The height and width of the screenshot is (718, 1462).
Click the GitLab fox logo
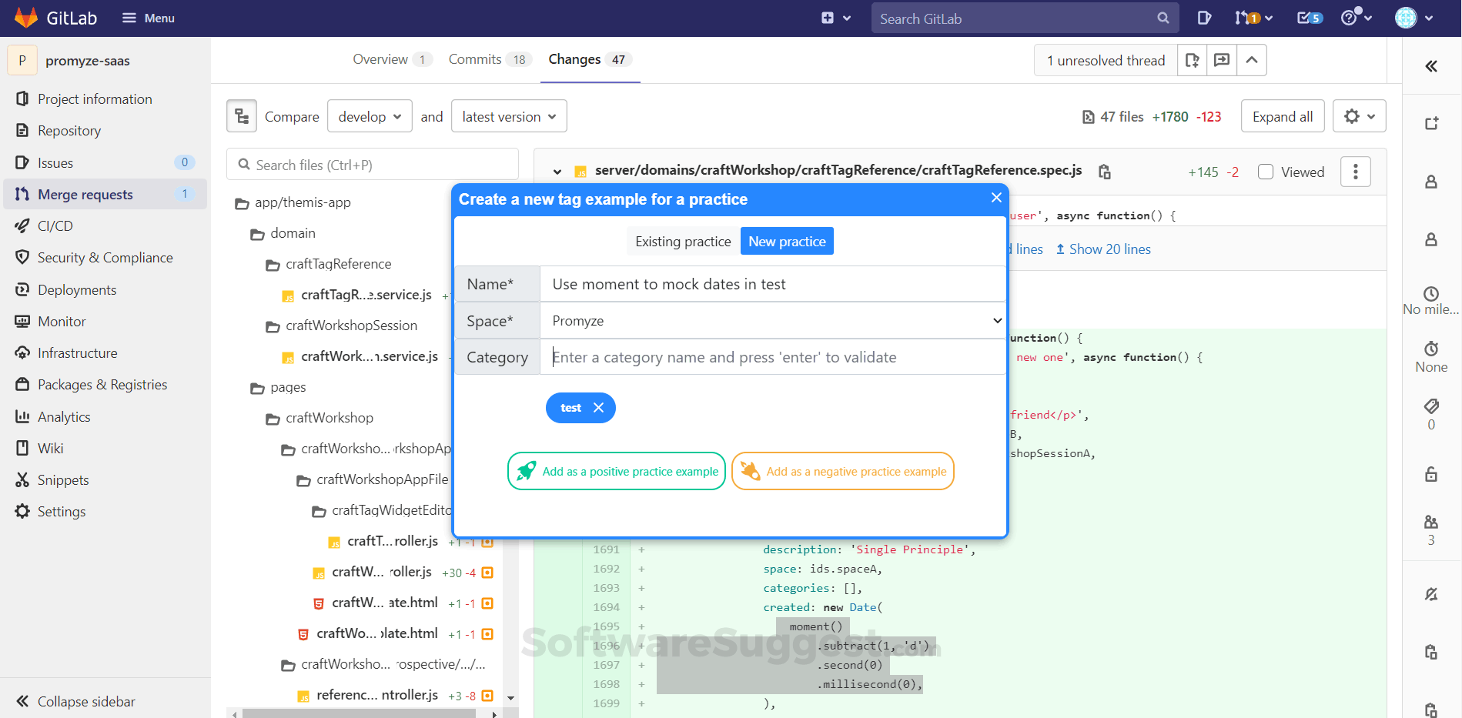pyautogui.click(x=26, y=18)
